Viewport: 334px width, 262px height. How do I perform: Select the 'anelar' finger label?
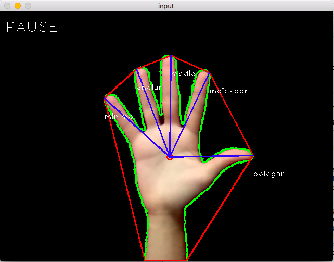click(x=149, y=88)
